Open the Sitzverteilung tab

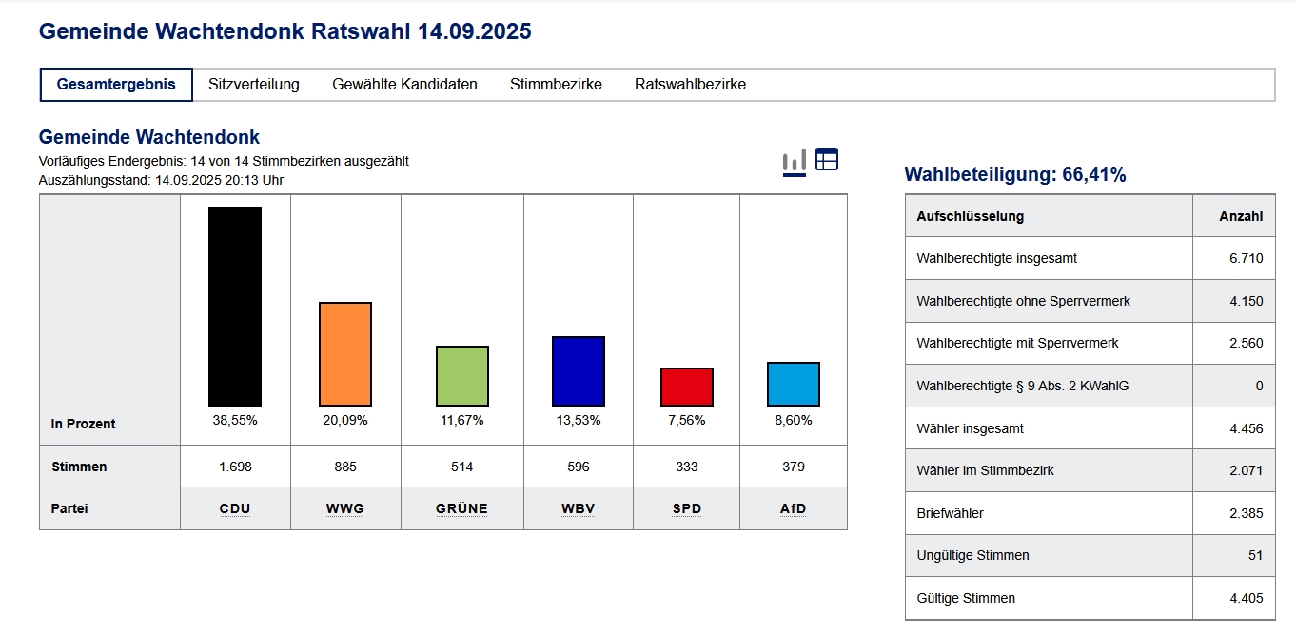pos(254,85)
